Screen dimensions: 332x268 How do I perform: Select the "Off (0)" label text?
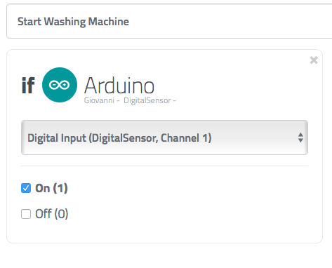52,214
